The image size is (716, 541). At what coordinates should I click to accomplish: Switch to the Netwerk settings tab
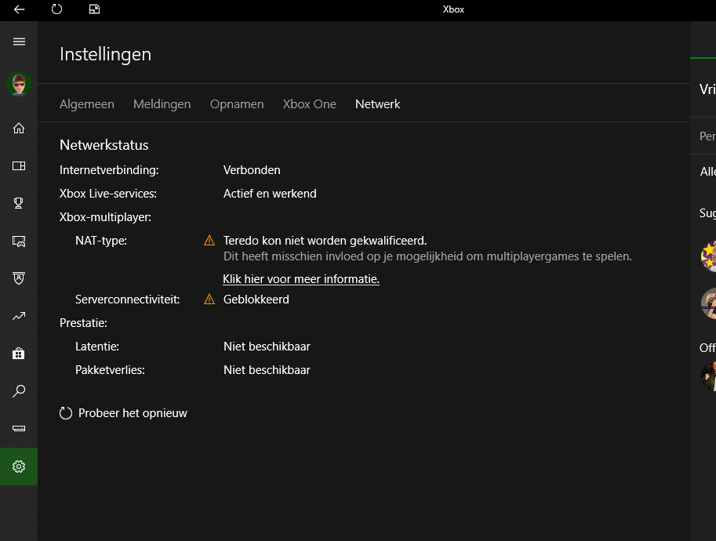tap(377, 103)
